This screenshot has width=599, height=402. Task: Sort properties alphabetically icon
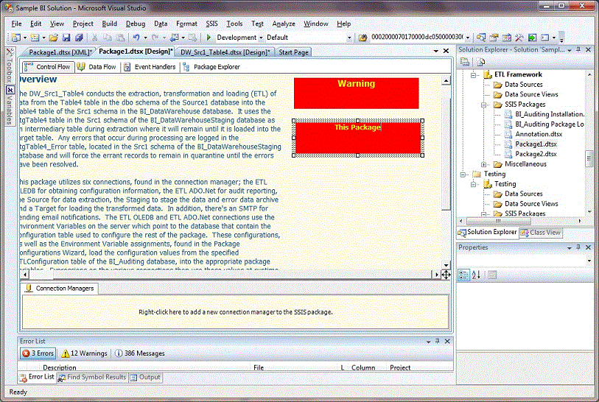coord(476,275)
